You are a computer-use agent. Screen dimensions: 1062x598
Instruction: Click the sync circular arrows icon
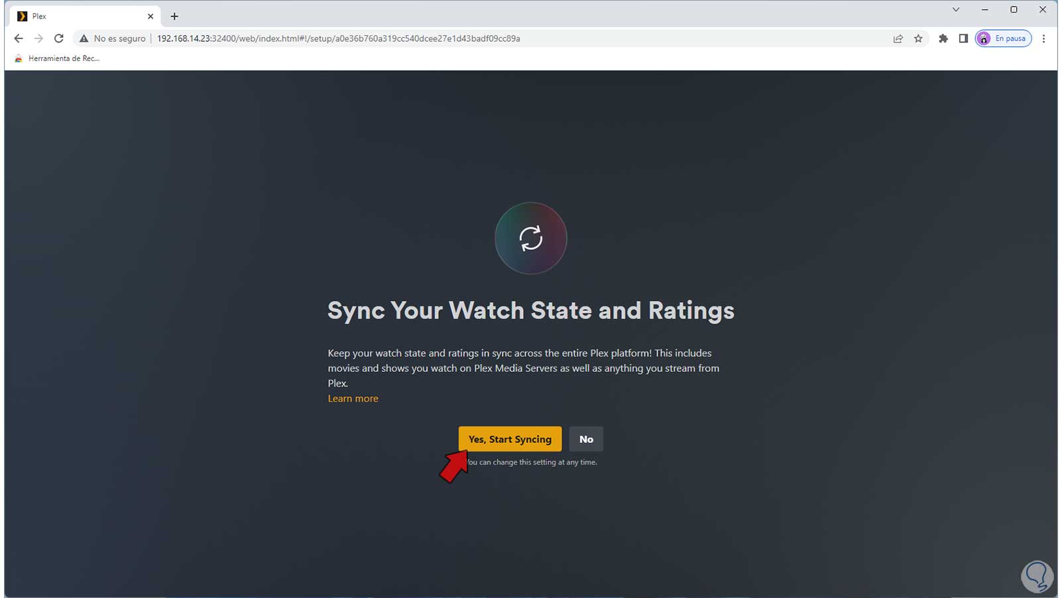(530, 238)
